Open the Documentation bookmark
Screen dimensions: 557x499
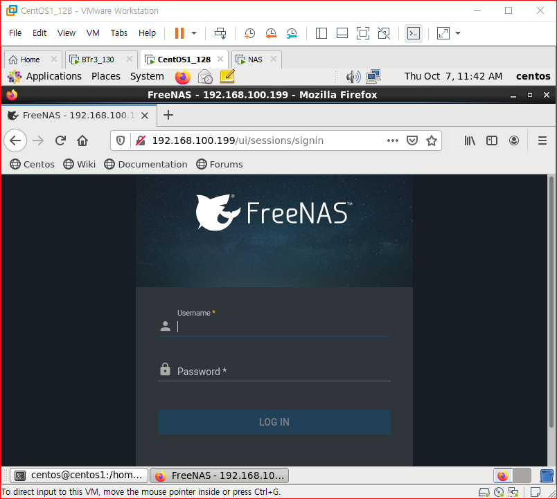[x=145, y=164]
